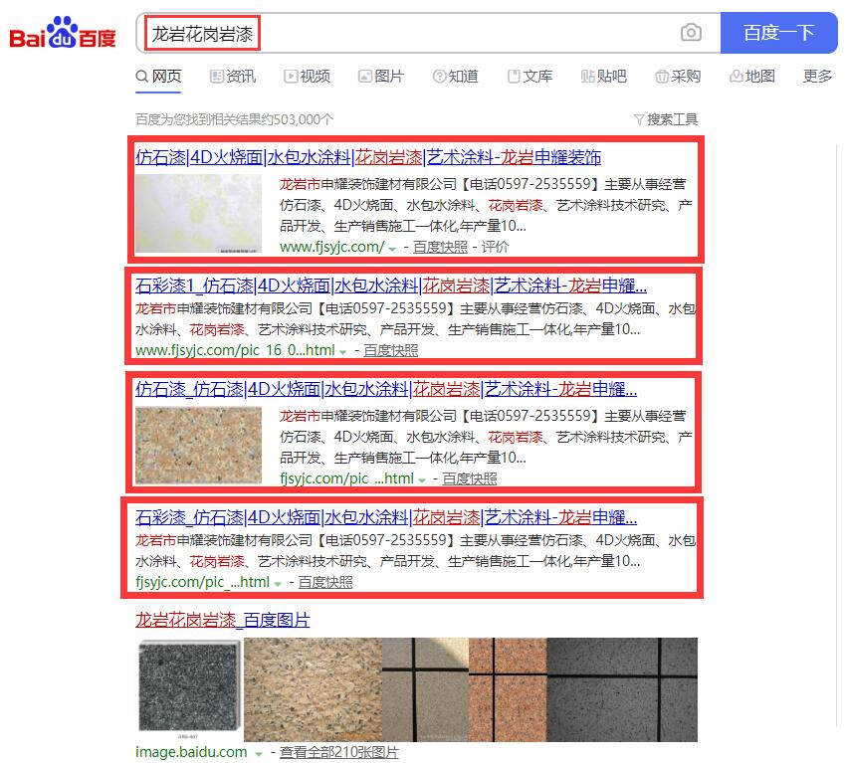The image size is (846, 763).
Task: Open first result titled 仿石漆|4D火烧面
Action: point(368,157)
